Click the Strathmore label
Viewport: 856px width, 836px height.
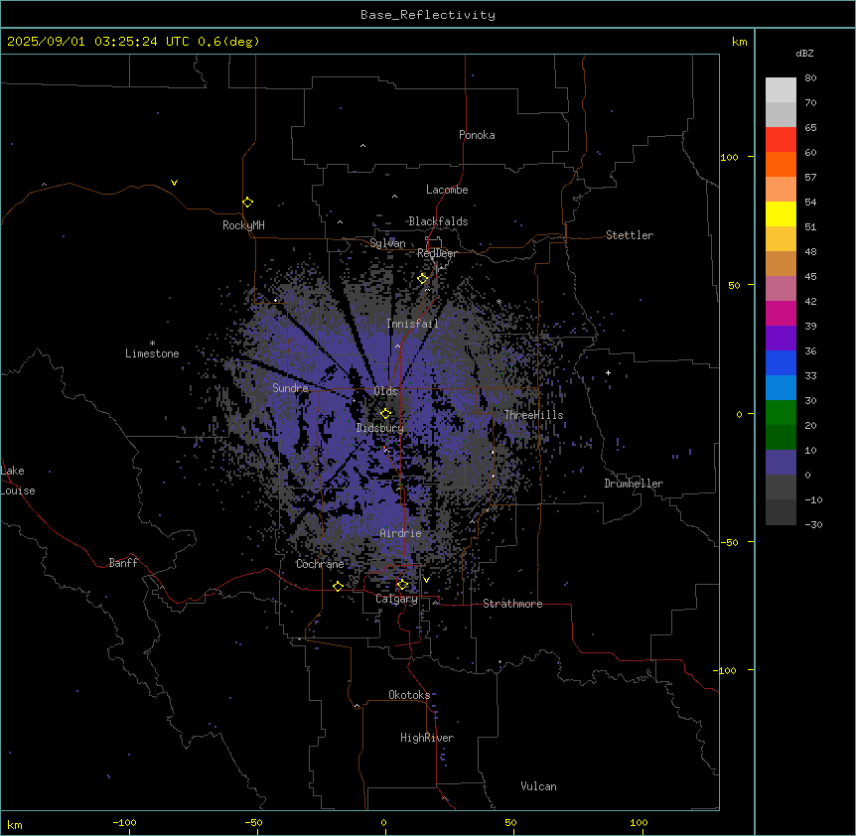coord(512,604)
